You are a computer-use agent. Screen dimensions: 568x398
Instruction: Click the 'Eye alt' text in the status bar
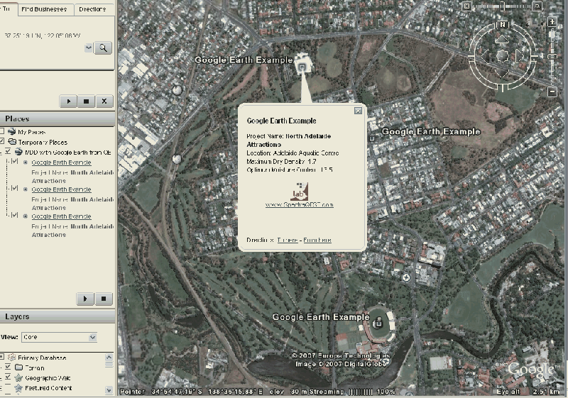point(508,392)
